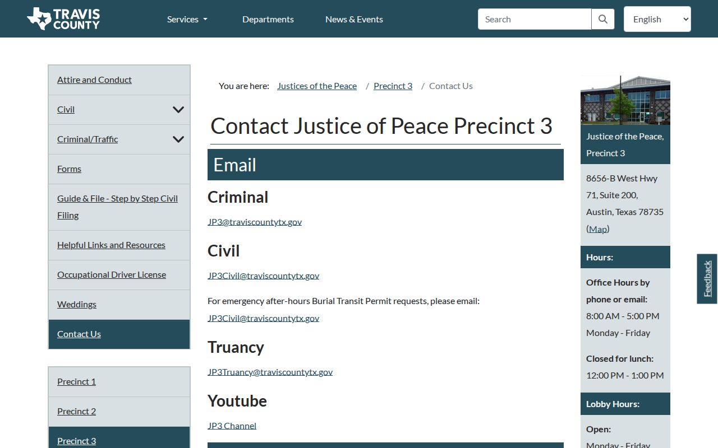Viewport: 718px width, 448px height.
Task: Click Justices of the Peace breadcrumb
Action: 317,86
